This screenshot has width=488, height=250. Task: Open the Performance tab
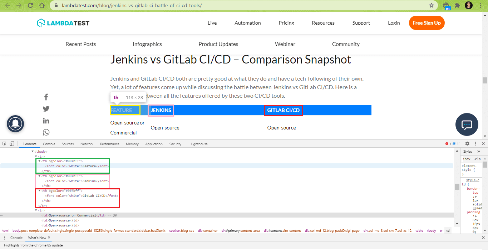point(110,144)
